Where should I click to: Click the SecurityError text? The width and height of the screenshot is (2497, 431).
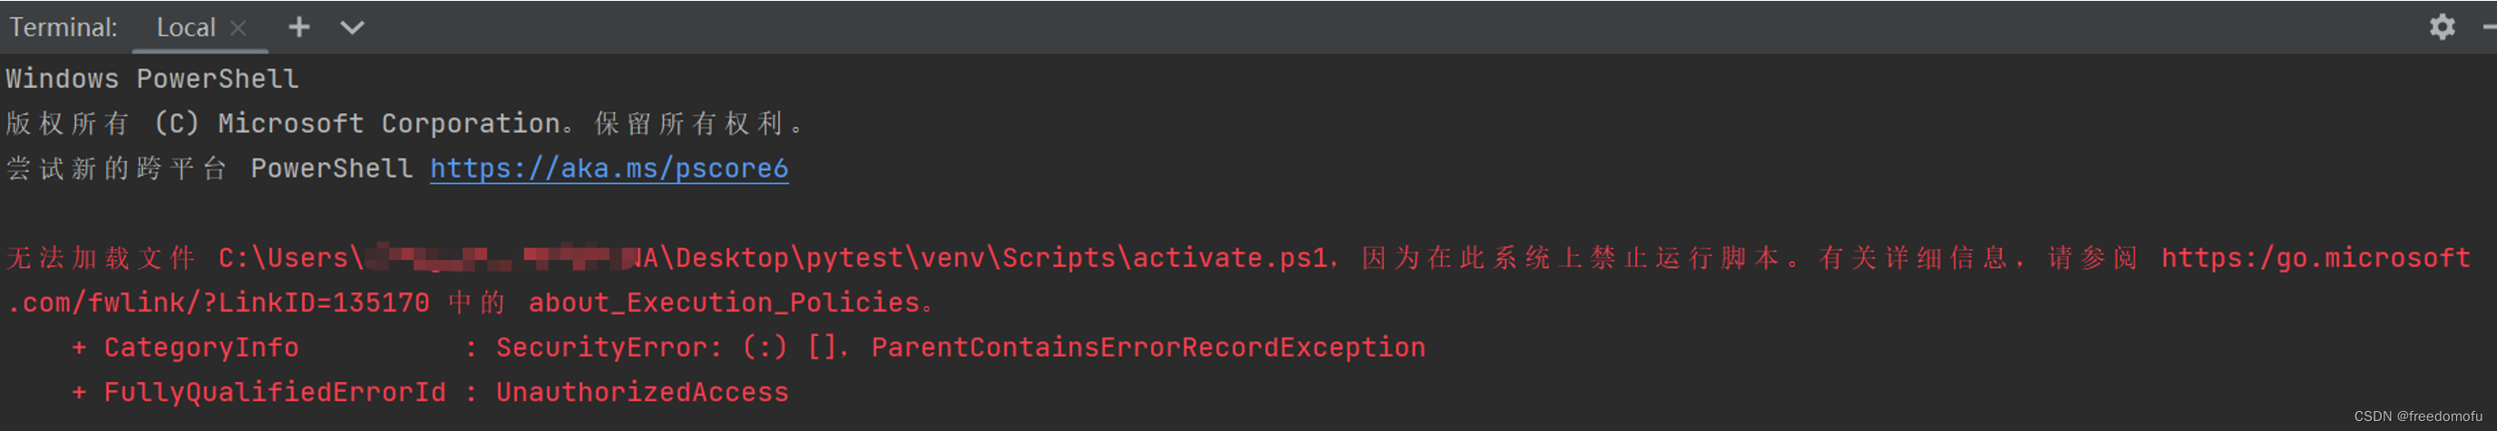pyautogui.click(x=608, y=347)
